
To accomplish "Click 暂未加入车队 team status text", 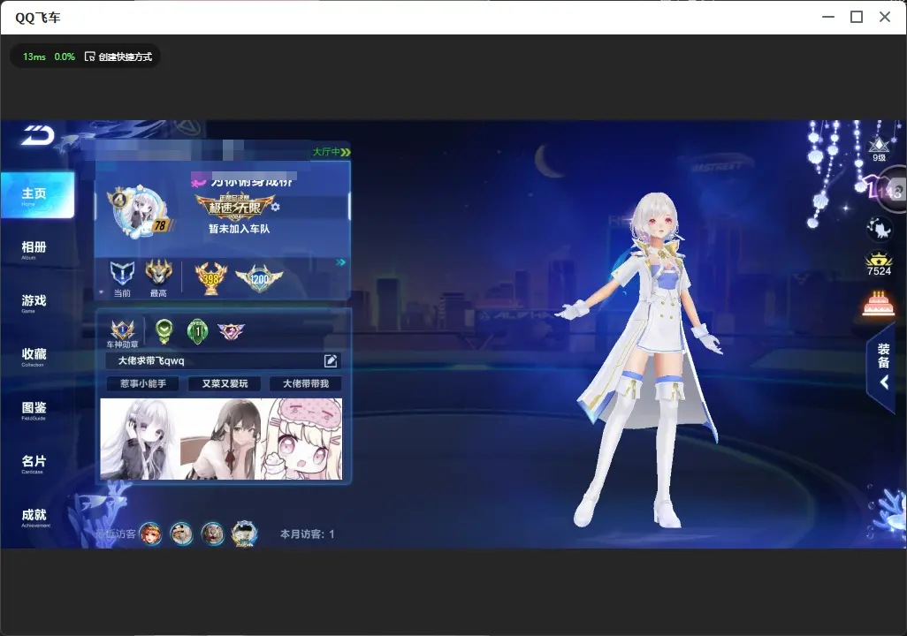I will click(239, 229).
